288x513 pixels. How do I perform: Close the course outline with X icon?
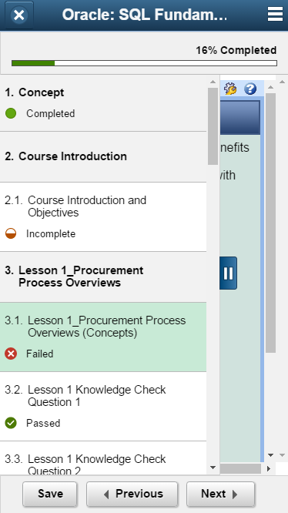pos(19,15)
